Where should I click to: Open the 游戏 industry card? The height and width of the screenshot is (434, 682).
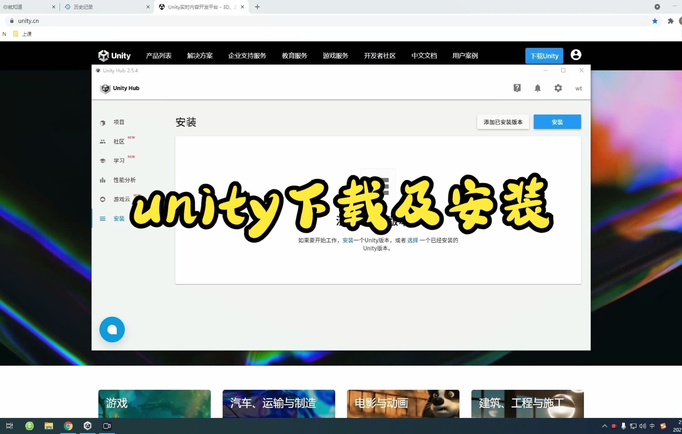pyautogui.click(x=155, y=404)
